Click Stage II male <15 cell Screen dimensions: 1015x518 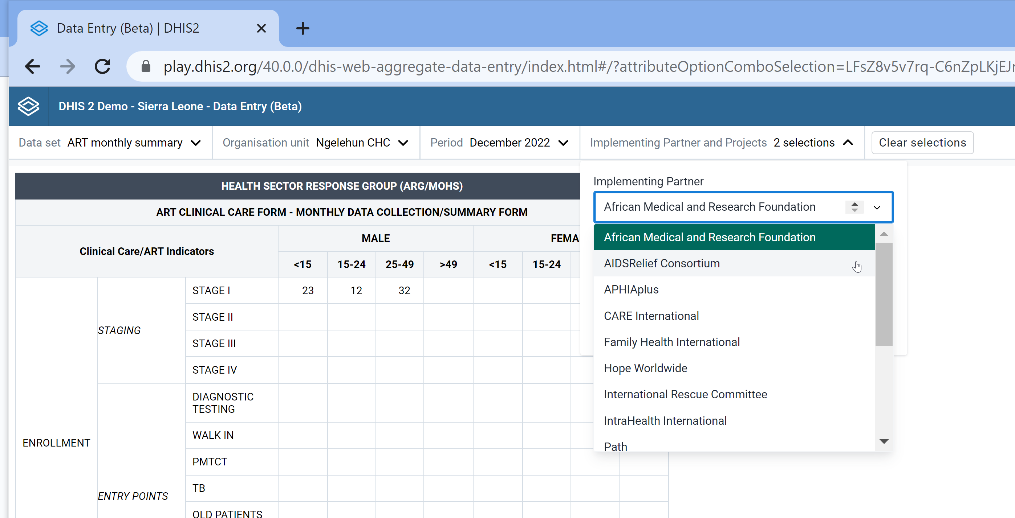click(x=303, y=317)
